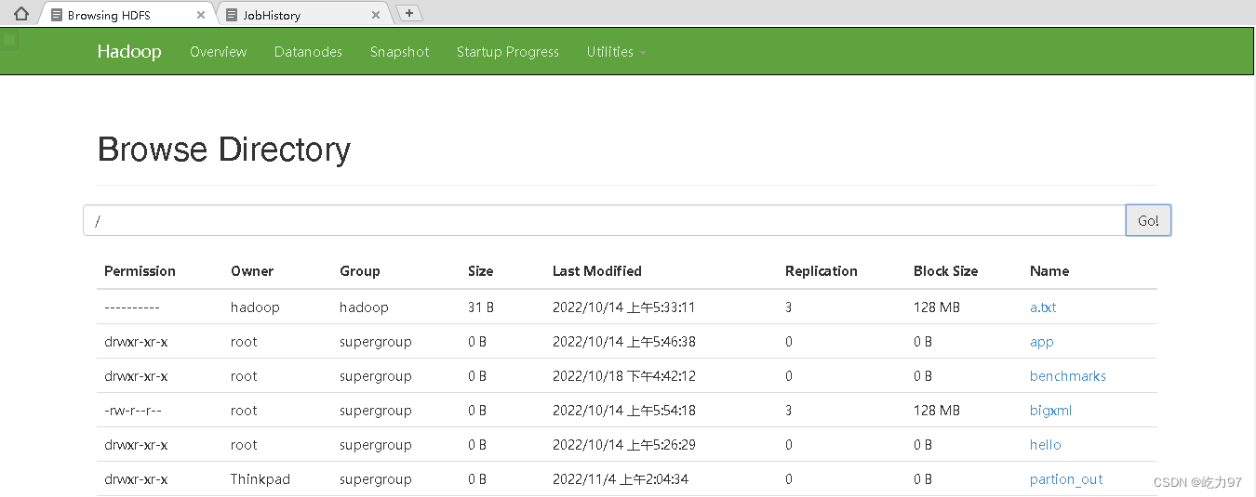Open the hello directory link
This screenshot has height=497, width=1256.
(1046, 445)
